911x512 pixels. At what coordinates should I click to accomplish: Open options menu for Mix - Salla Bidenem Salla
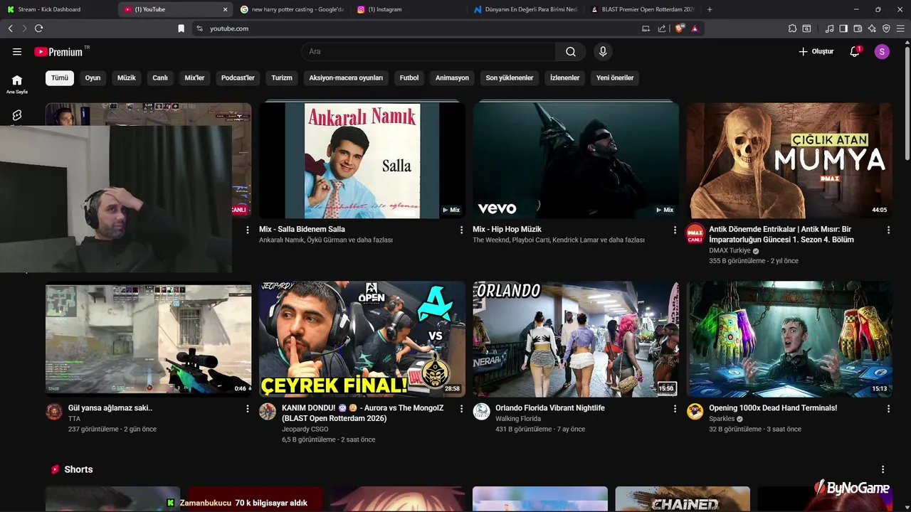[x=461, y=230]
